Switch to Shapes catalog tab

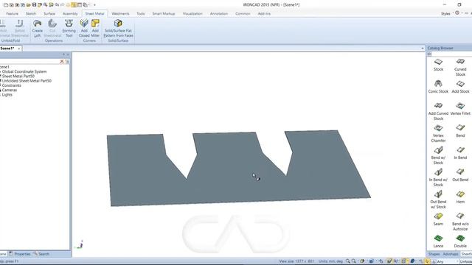(x=434, y=254)
